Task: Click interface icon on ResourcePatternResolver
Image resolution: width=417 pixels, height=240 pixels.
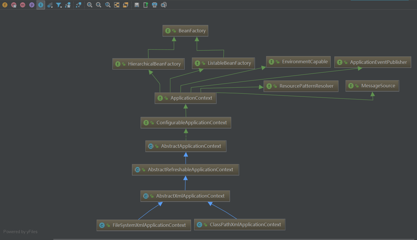Action: click(269, 86)
